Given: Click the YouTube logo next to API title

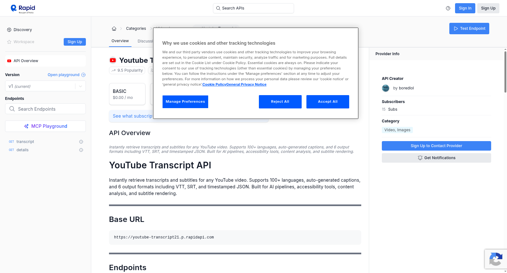Looking at the screenshot, I should [x=113, y=60].
